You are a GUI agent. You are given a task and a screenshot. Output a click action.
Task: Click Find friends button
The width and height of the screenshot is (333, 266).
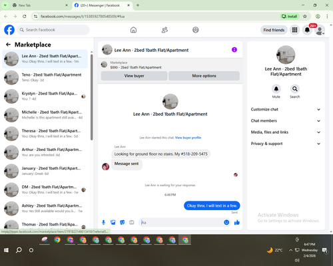274,30
